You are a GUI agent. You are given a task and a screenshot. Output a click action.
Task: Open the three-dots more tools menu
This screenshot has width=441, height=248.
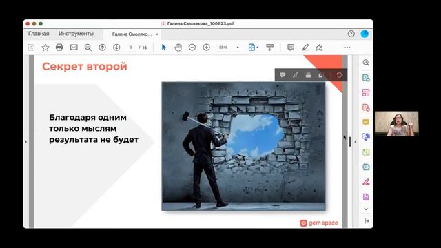[347, 48]
